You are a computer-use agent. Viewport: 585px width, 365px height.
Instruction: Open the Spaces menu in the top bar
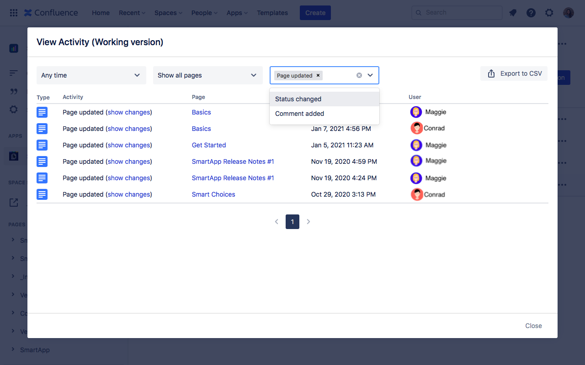(168, 13)
